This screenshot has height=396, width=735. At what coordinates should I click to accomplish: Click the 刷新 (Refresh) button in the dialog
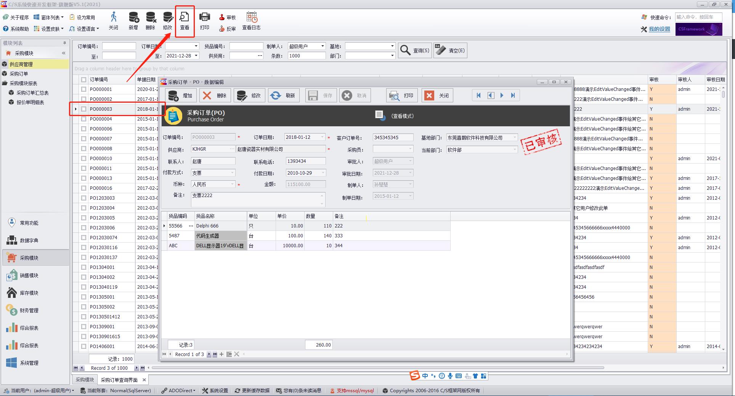tap(283, 95)
